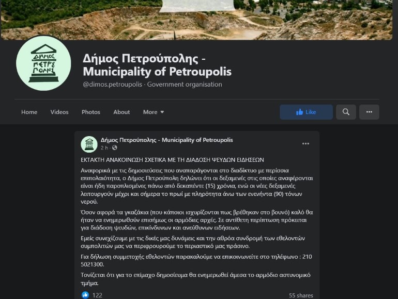Image resolution: width=398 pixels, height=299 pixels.
Task: Switch to the Home tab
Action: pos(29,112)
